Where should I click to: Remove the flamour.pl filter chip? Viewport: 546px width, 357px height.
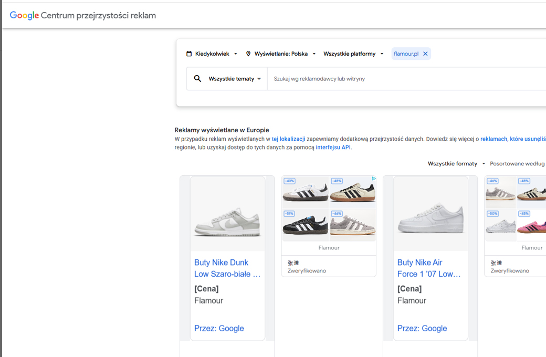click(x=425, y=54)
